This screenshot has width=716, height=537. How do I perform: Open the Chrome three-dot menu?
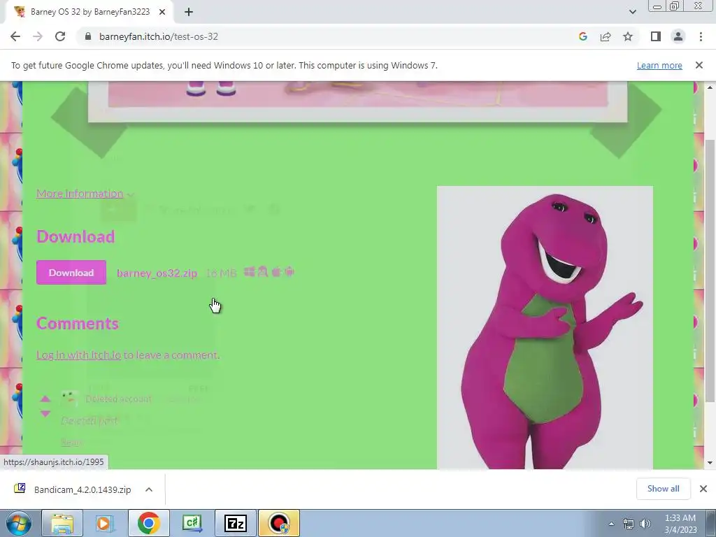(x=701, y=36)
